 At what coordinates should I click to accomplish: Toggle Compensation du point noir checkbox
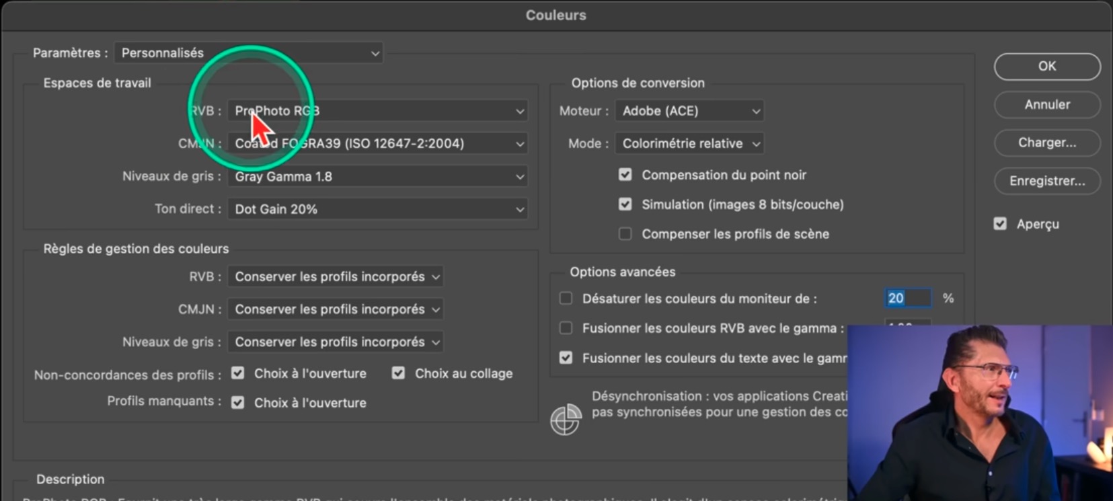click(x=625, y=175)
